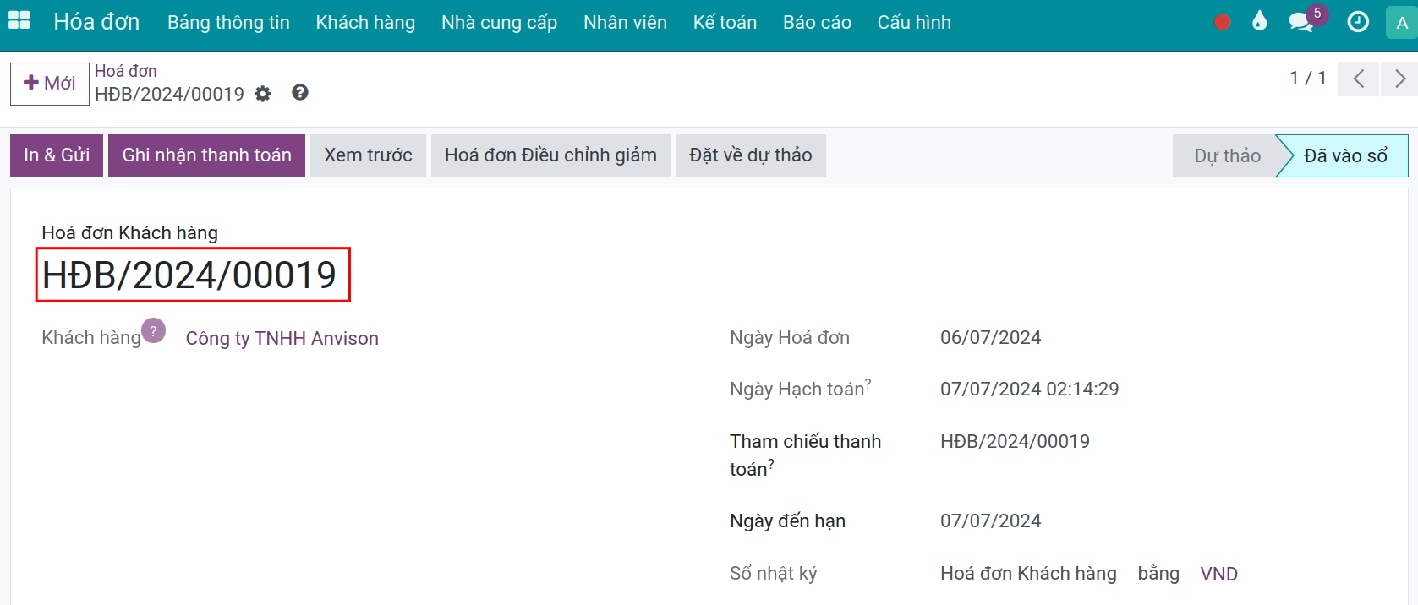Click invoice date value 06/07/2024
The height and width of the screenshot is (605, 1418).
point(991,337)
